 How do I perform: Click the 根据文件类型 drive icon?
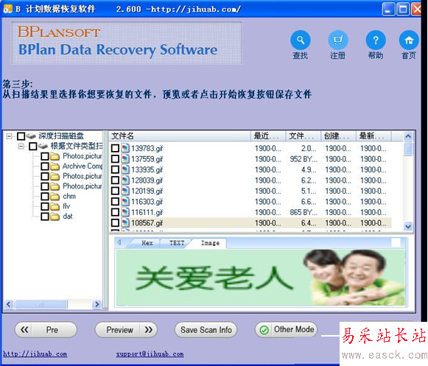click(x=43, y=147)
